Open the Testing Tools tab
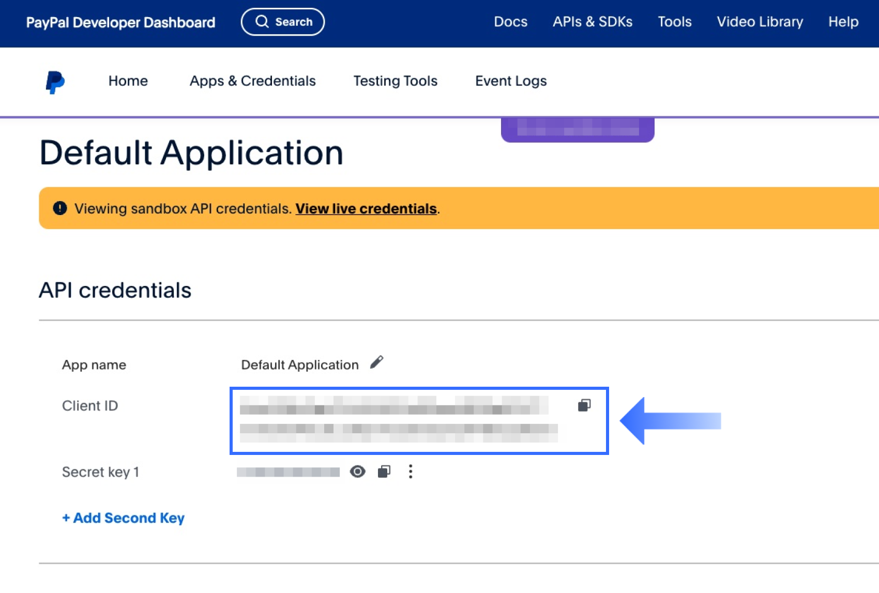879x593 pixels. pyautogui.click(x=395, y=81)
